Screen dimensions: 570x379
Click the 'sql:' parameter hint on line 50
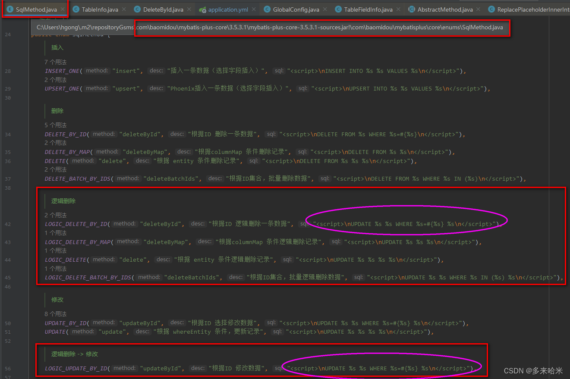[x=271, y=323]
